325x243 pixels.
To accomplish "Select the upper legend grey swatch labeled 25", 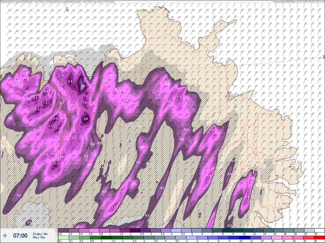I will pos(309,230).
